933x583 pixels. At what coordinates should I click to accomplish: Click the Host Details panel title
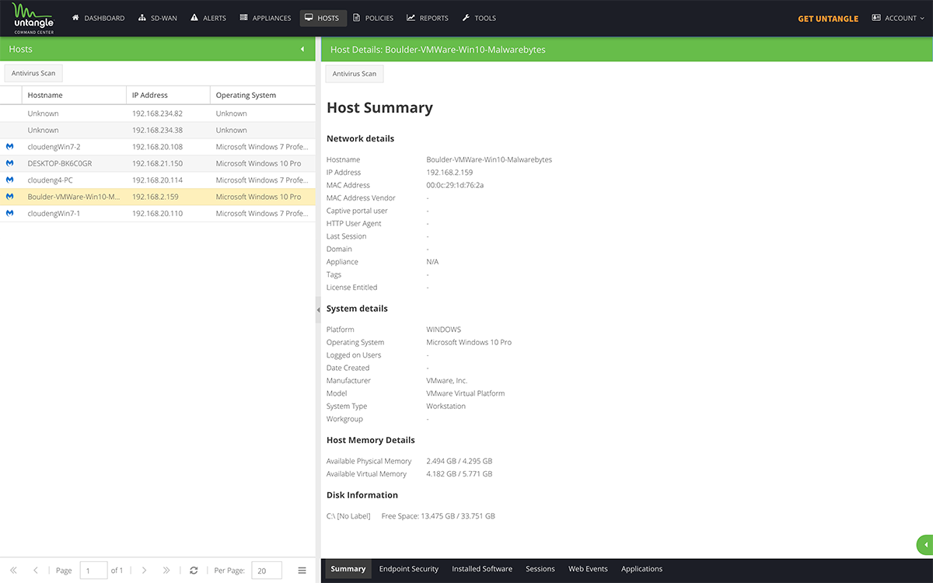[438, 50]
